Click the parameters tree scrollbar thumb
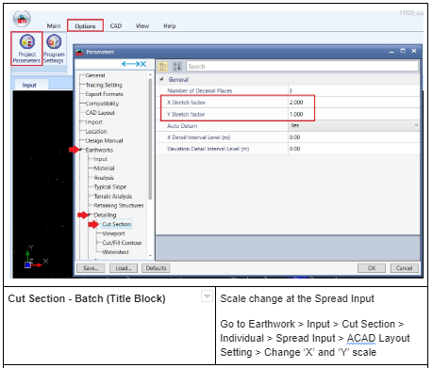433x368 pixels. tap(150, 138)
